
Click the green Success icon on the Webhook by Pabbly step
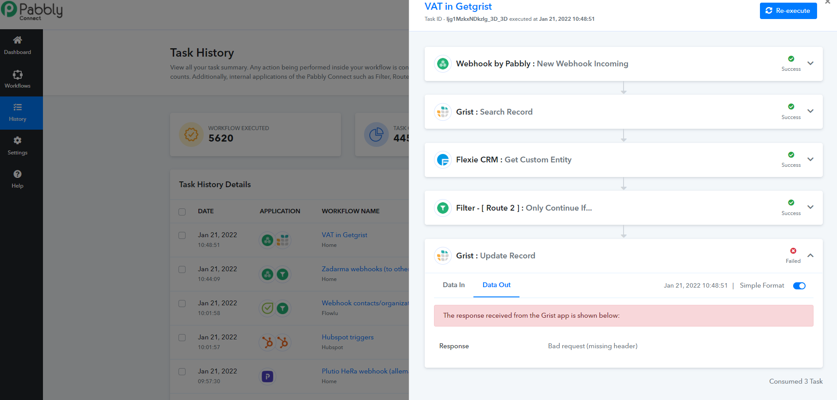(791, 59)
